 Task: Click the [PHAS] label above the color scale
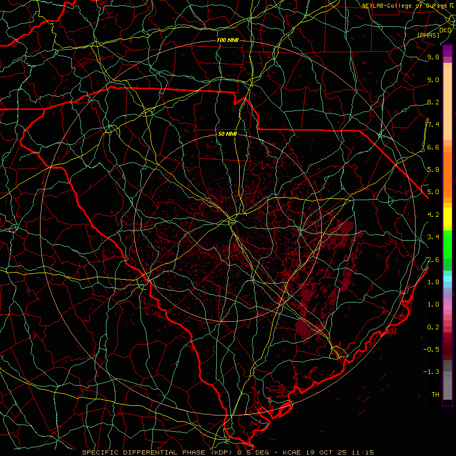coord(429,35)
